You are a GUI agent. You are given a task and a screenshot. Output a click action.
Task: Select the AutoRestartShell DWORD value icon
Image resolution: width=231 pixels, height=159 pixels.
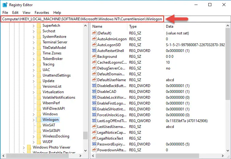click(94, 50)
